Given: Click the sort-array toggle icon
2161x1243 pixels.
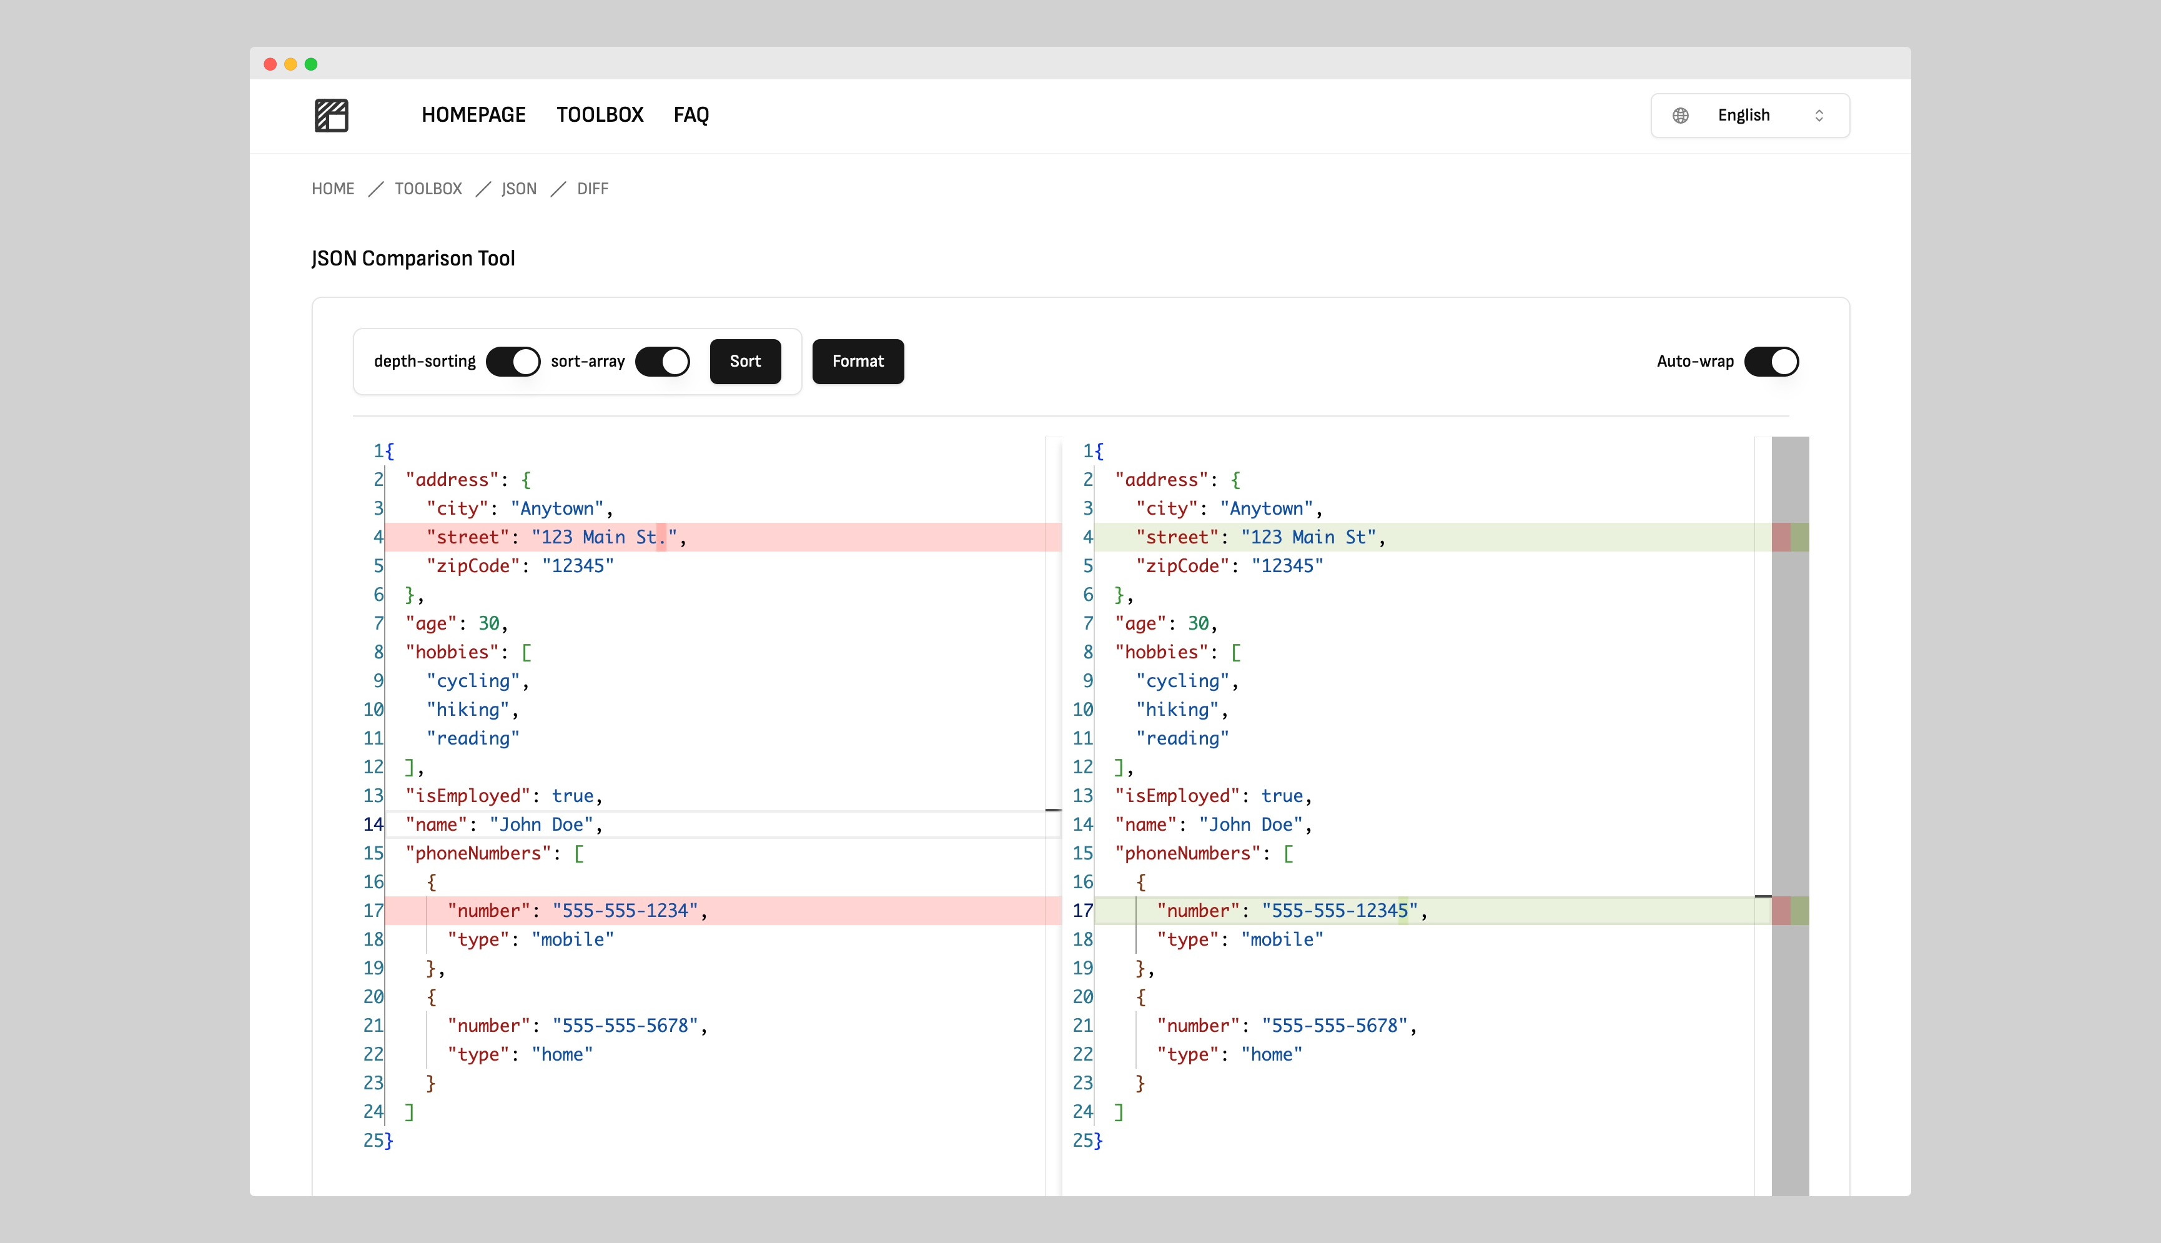Looking at the screenshot, I should (x=663, y=361).
